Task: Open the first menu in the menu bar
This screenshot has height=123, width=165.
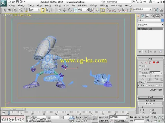Action: (x=12, y=5)
